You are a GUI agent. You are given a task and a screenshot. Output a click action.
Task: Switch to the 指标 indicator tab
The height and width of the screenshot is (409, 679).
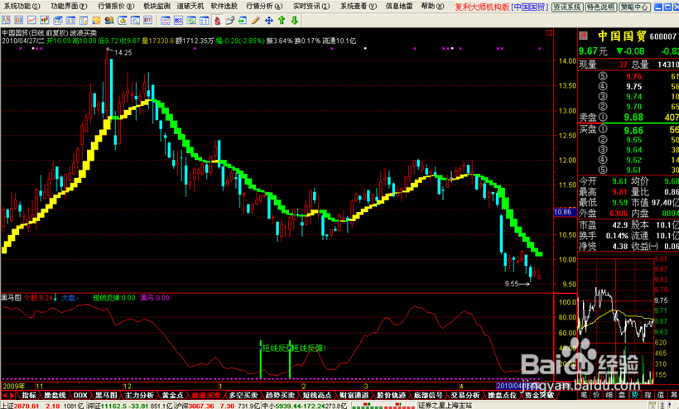point(29,395)
